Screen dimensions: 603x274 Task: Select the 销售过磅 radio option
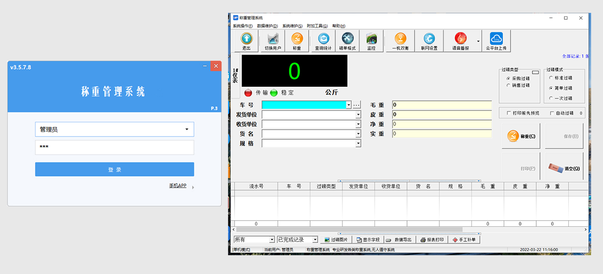[509, 85]
